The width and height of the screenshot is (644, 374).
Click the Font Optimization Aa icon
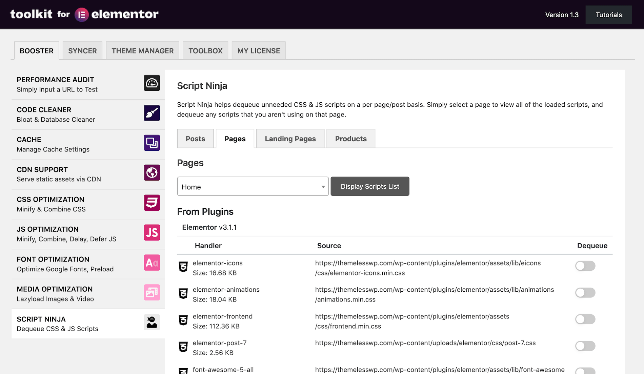point(152,263)
